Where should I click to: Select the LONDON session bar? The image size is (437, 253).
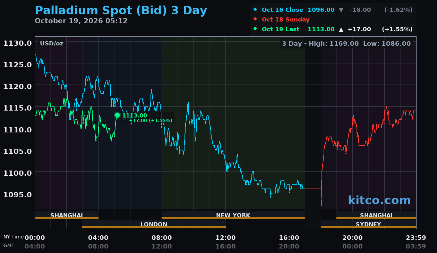(x=154, y=224)
